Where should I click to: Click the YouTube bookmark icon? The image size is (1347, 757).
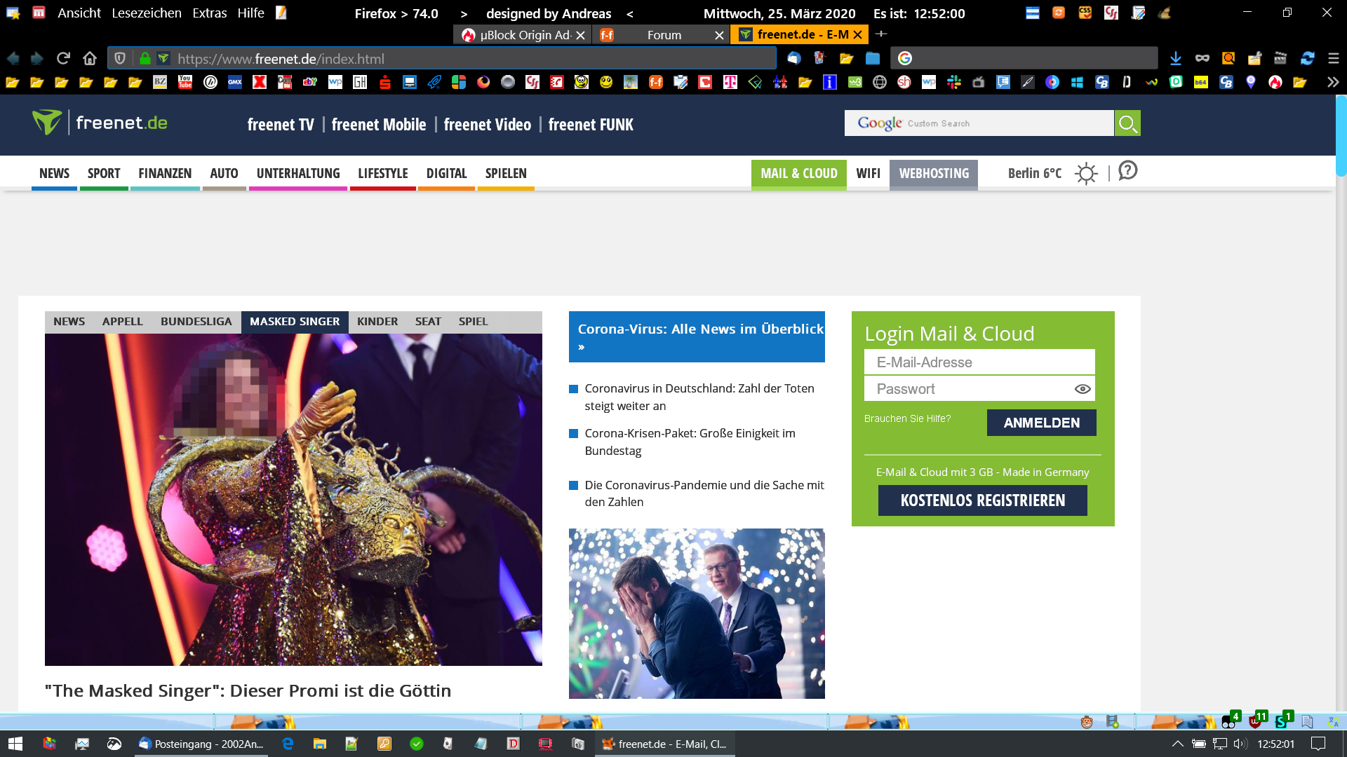[x=185, y=82]
